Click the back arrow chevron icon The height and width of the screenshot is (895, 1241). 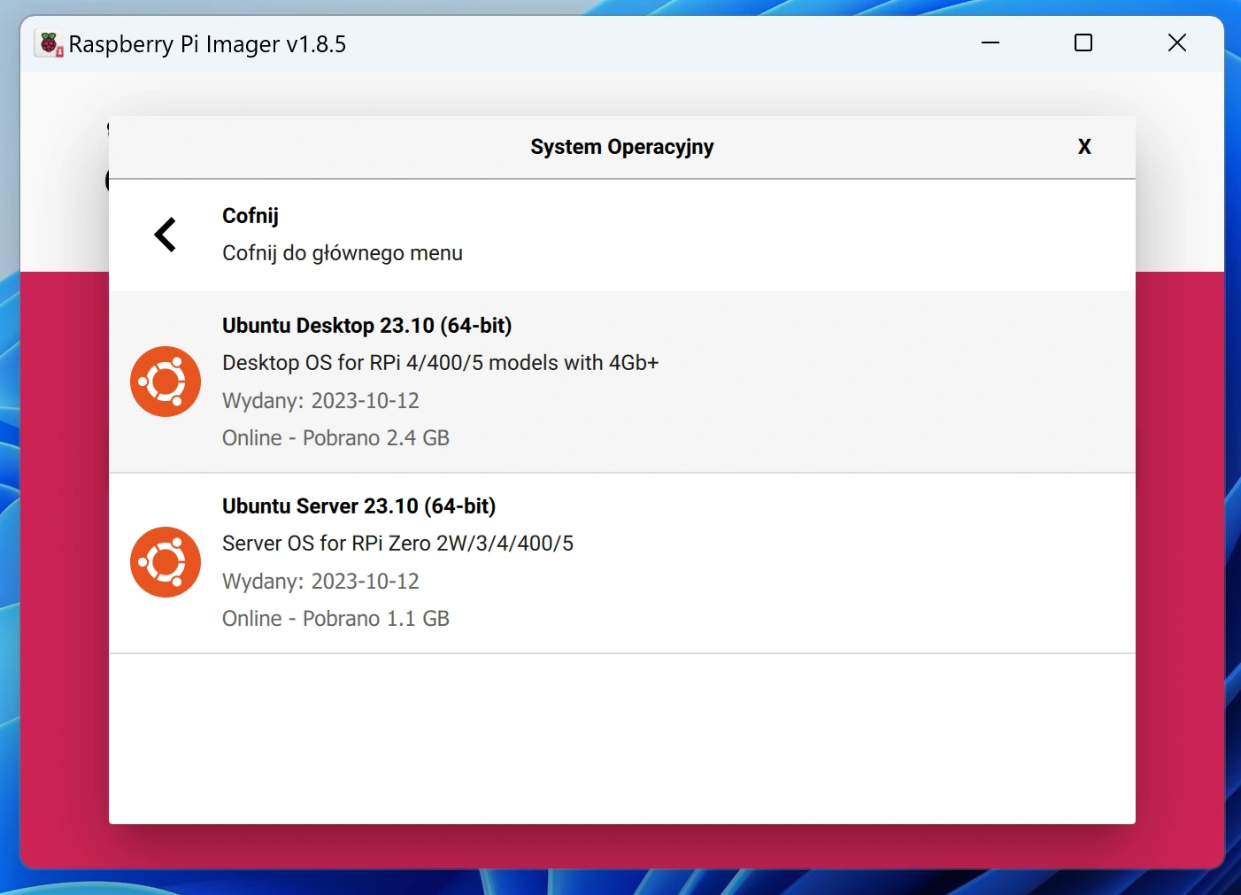[x=166, y=235]
